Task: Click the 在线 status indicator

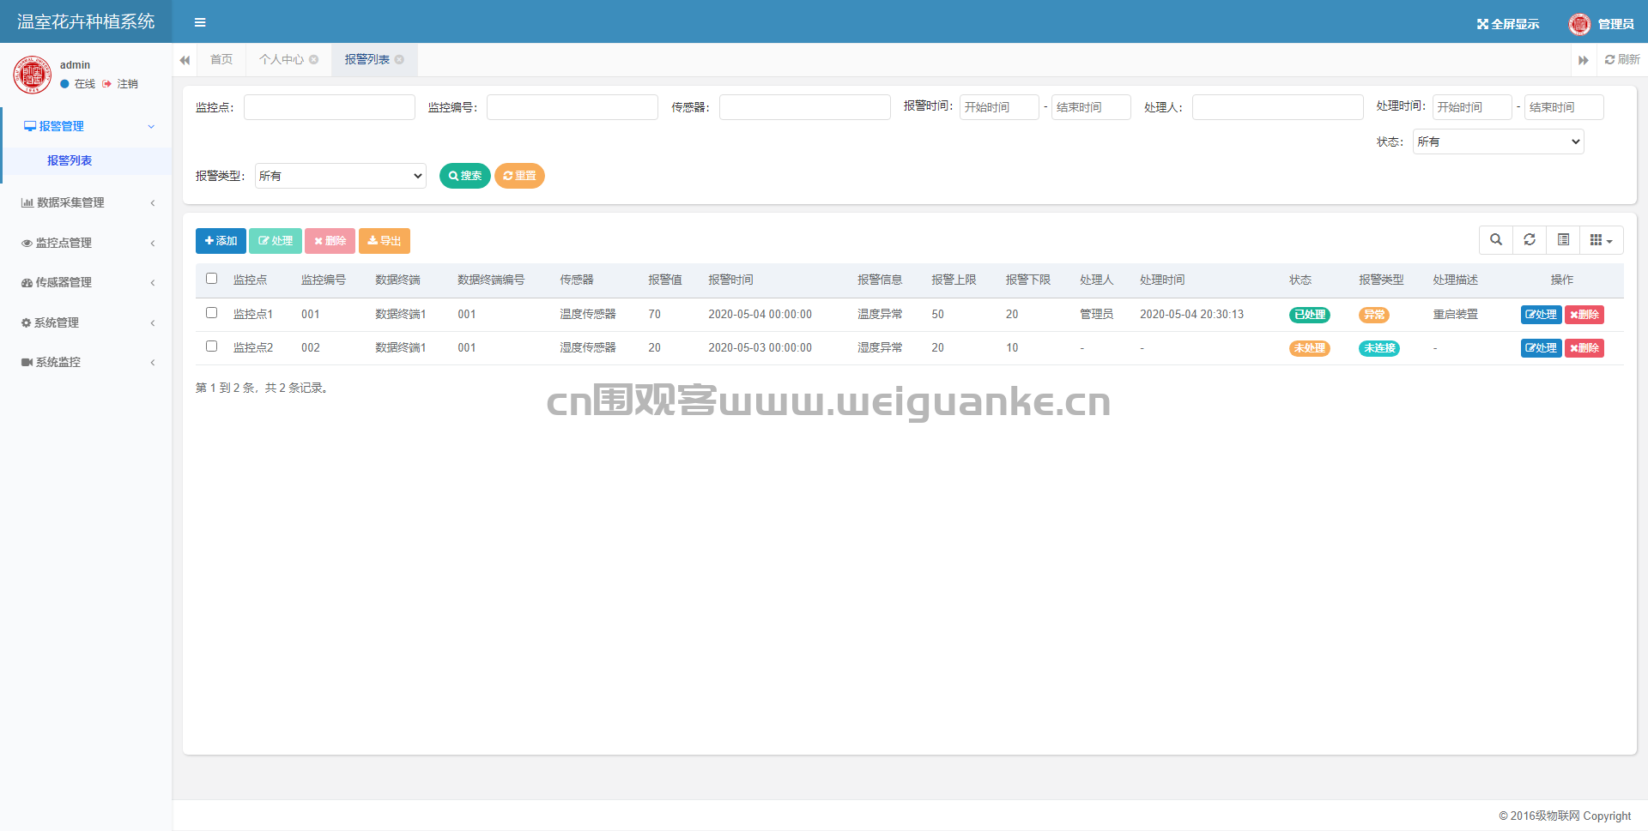Action: 78,84
